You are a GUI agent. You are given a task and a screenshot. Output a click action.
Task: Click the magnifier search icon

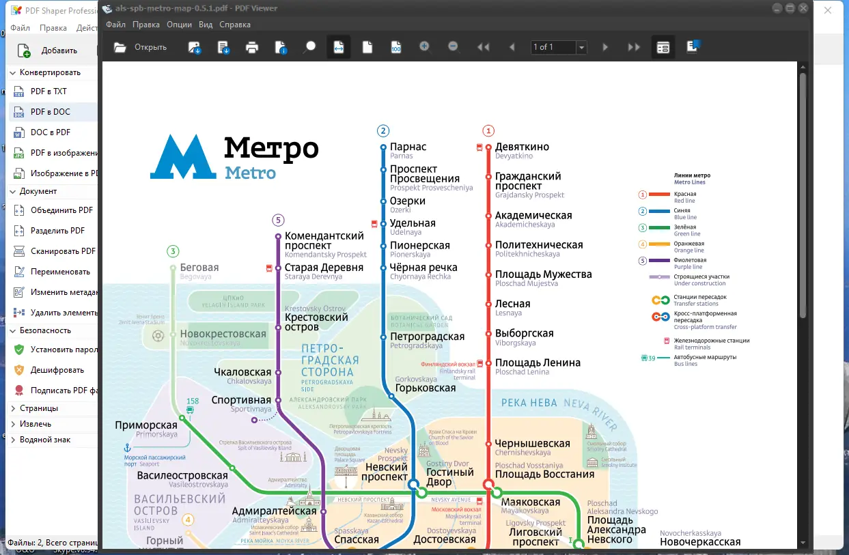click(310, 47)
